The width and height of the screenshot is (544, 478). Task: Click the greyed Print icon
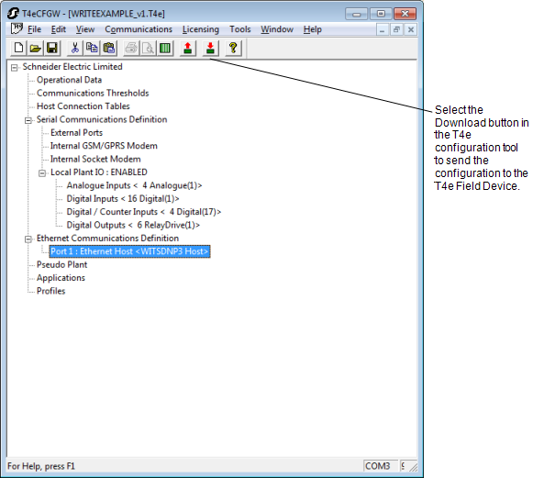pos(131,48)
